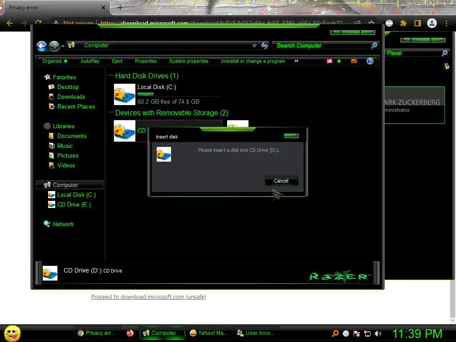Open Downloads in Favorites
This screenshot has height=342, width=456.
(71, 97)
